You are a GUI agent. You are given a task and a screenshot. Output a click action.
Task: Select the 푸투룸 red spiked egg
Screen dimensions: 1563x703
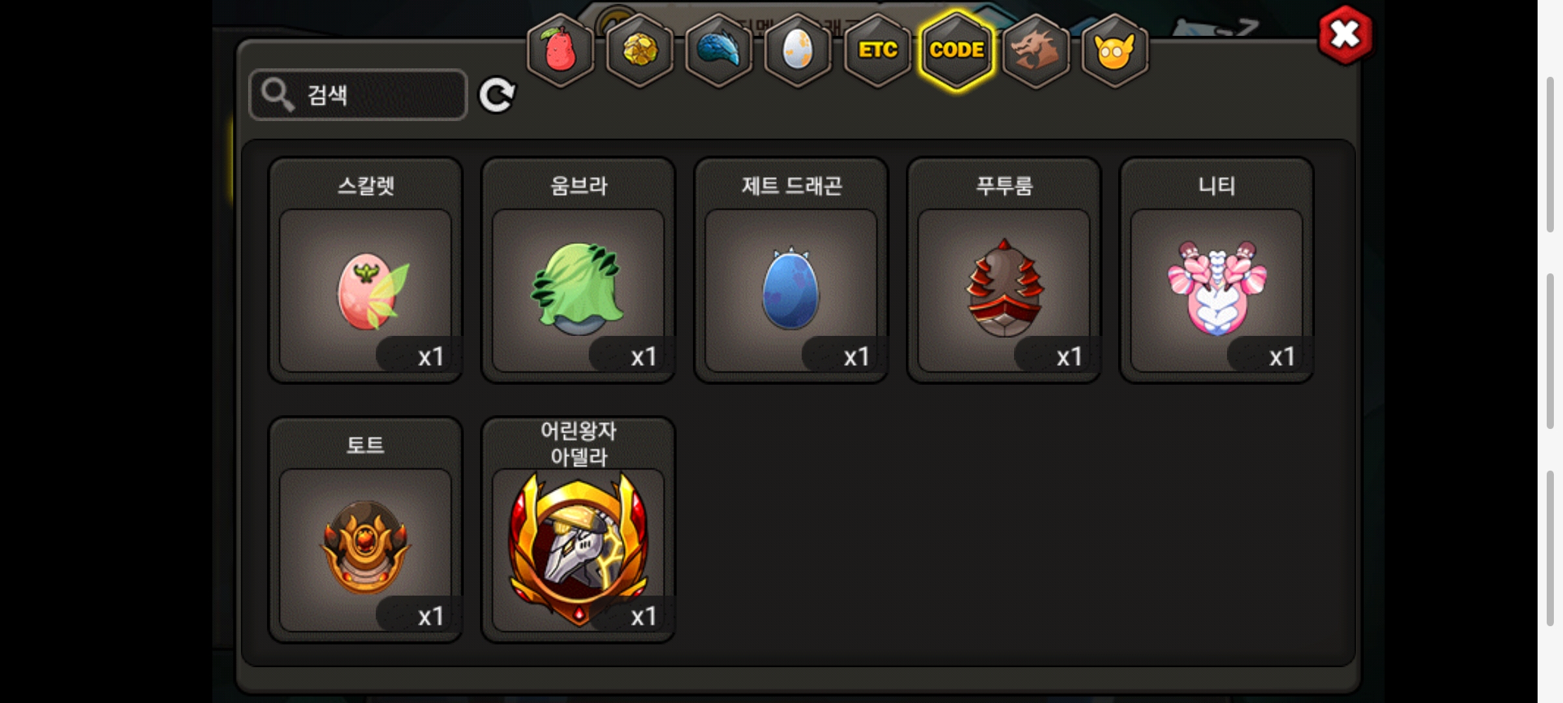click(x=1004, y=270)
